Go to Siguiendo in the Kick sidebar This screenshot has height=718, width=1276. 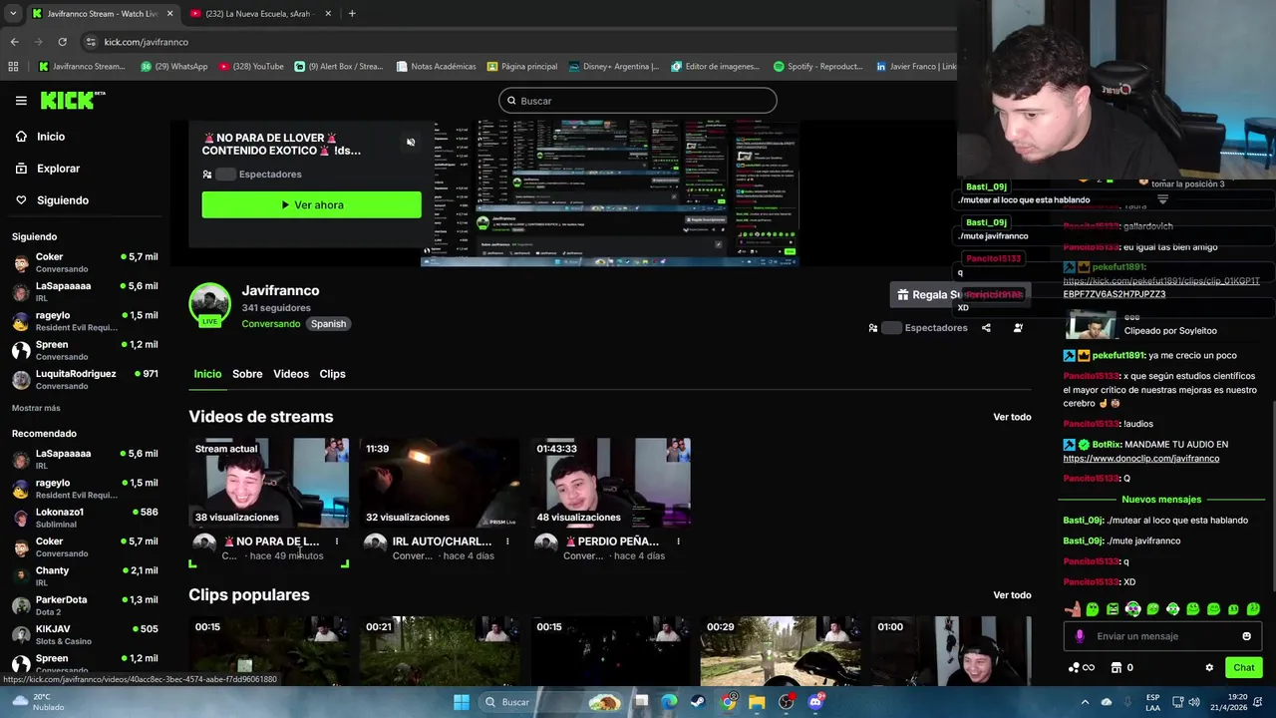(x=62, y=200)
